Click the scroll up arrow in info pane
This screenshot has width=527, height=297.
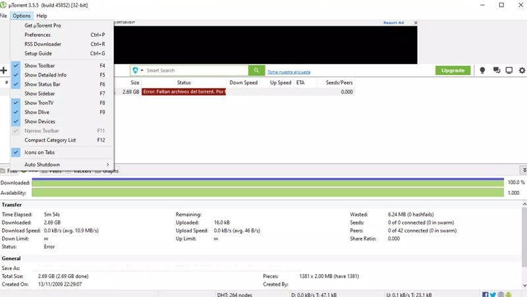tap(524, 204)
